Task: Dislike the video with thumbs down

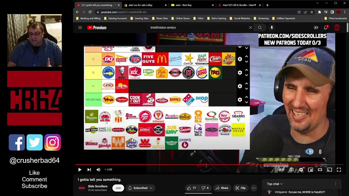Action: (x=205, y=188)
